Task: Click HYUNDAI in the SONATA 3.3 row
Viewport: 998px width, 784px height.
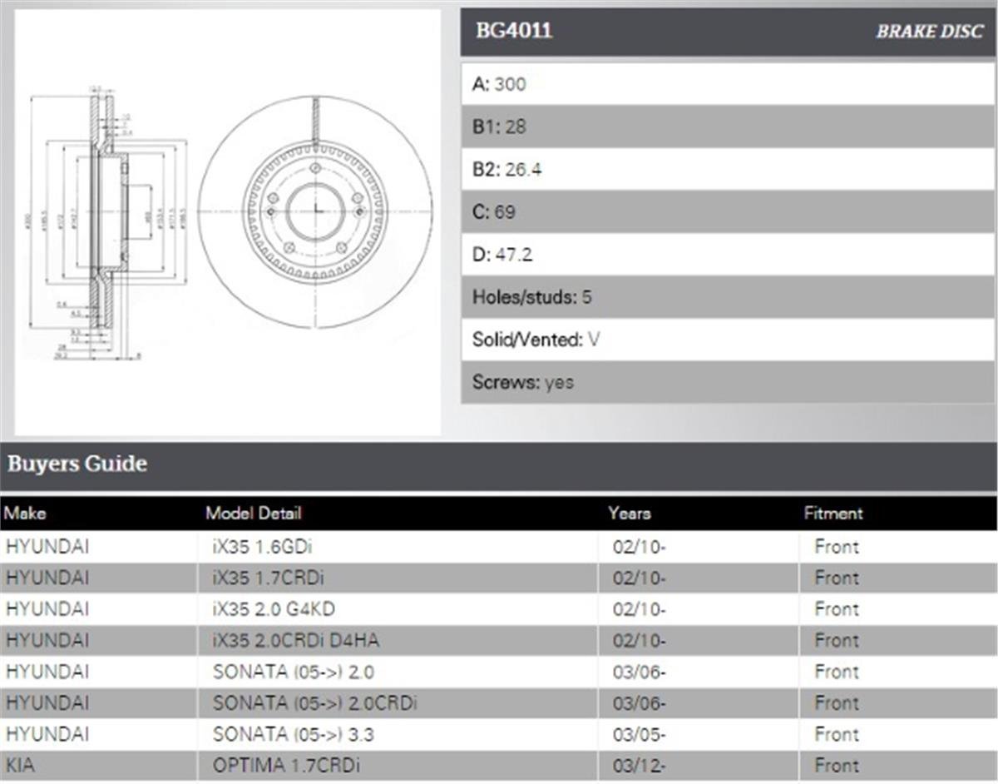Action: coord(47,734)
